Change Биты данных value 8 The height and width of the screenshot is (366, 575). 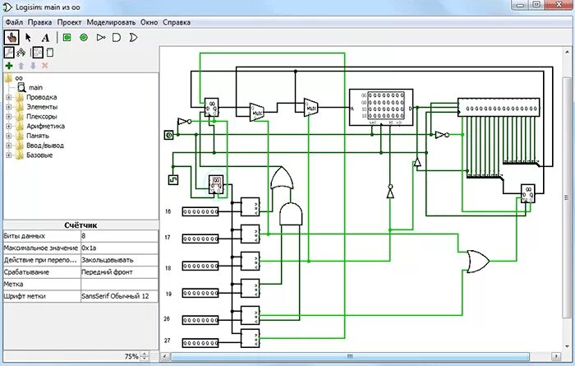(119, 236)
